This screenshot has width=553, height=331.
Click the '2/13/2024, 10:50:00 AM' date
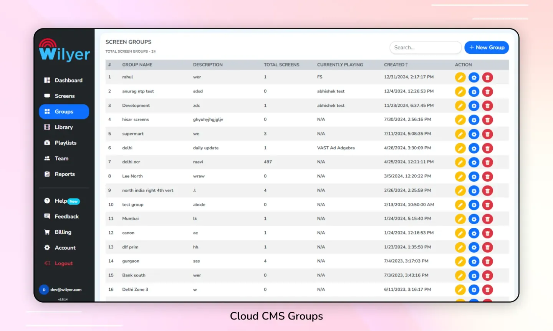[x=409, y=205]
